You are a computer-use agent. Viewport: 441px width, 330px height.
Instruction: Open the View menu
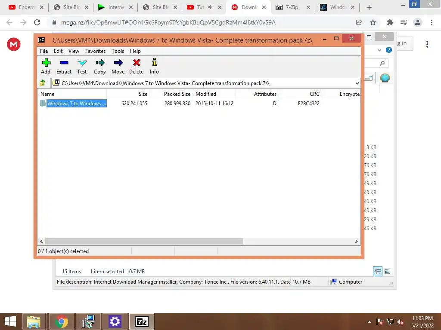coord(74,51)
